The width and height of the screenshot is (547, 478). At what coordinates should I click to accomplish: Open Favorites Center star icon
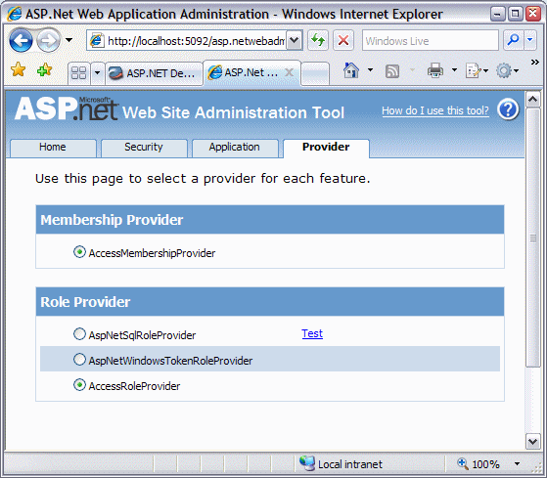18,69
